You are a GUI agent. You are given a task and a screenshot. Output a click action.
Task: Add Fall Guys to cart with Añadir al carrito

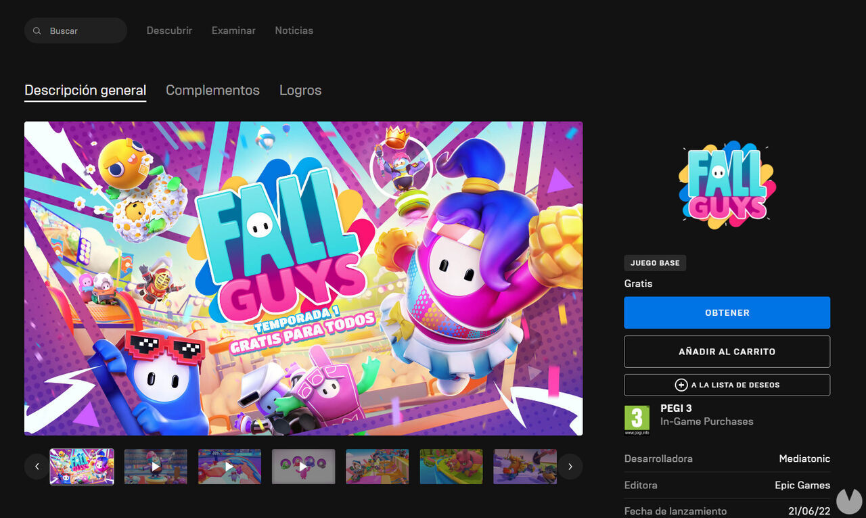(727, 351)
